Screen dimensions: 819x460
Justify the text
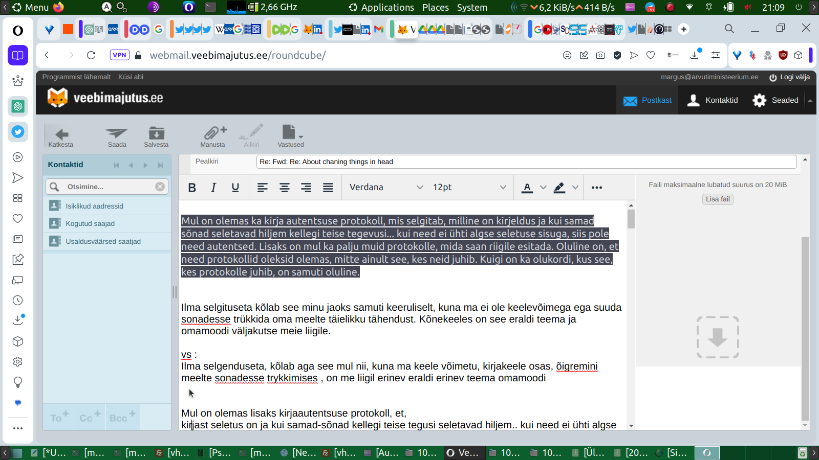(x=328, y=188)
